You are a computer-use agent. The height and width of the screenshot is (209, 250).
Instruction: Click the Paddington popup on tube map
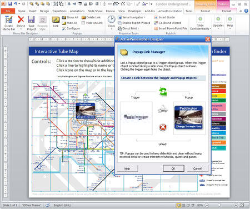86,111
